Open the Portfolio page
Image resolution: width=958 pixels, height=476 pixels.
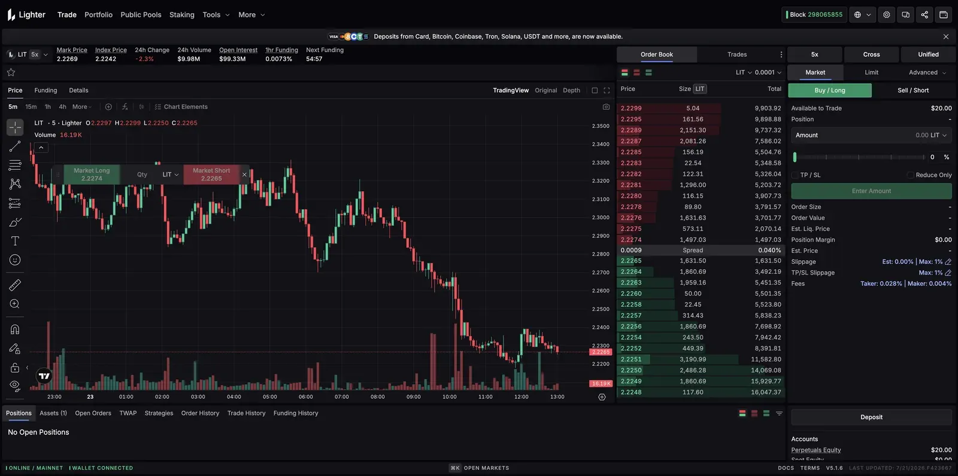98,15
